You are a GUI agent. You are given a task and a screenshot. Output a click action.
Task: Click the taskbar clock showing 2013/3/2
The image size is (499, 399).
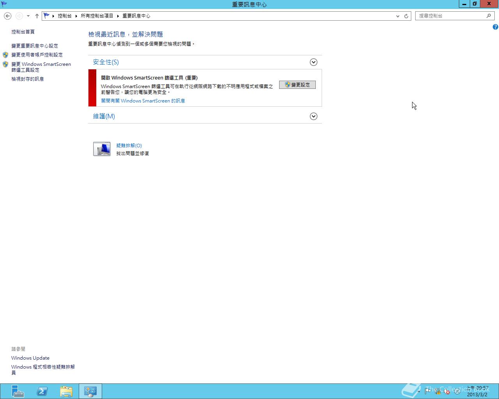pos(478,391)
